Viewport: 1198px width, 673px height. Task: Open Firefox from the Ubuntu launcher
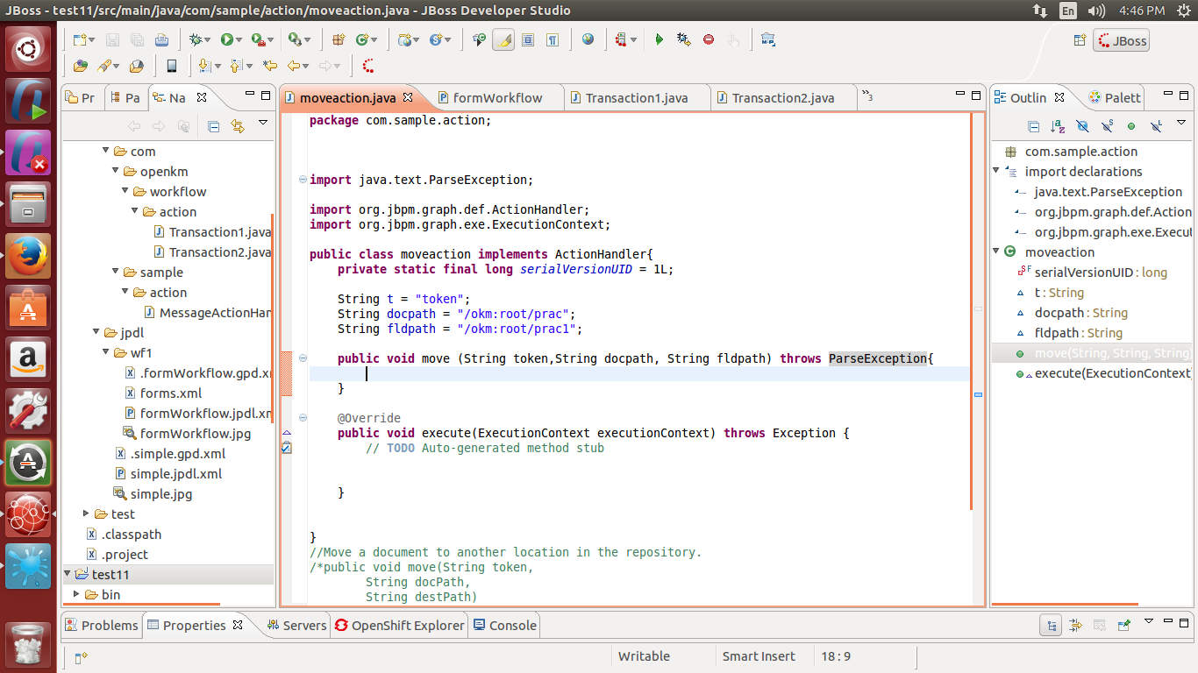[28, 255]
